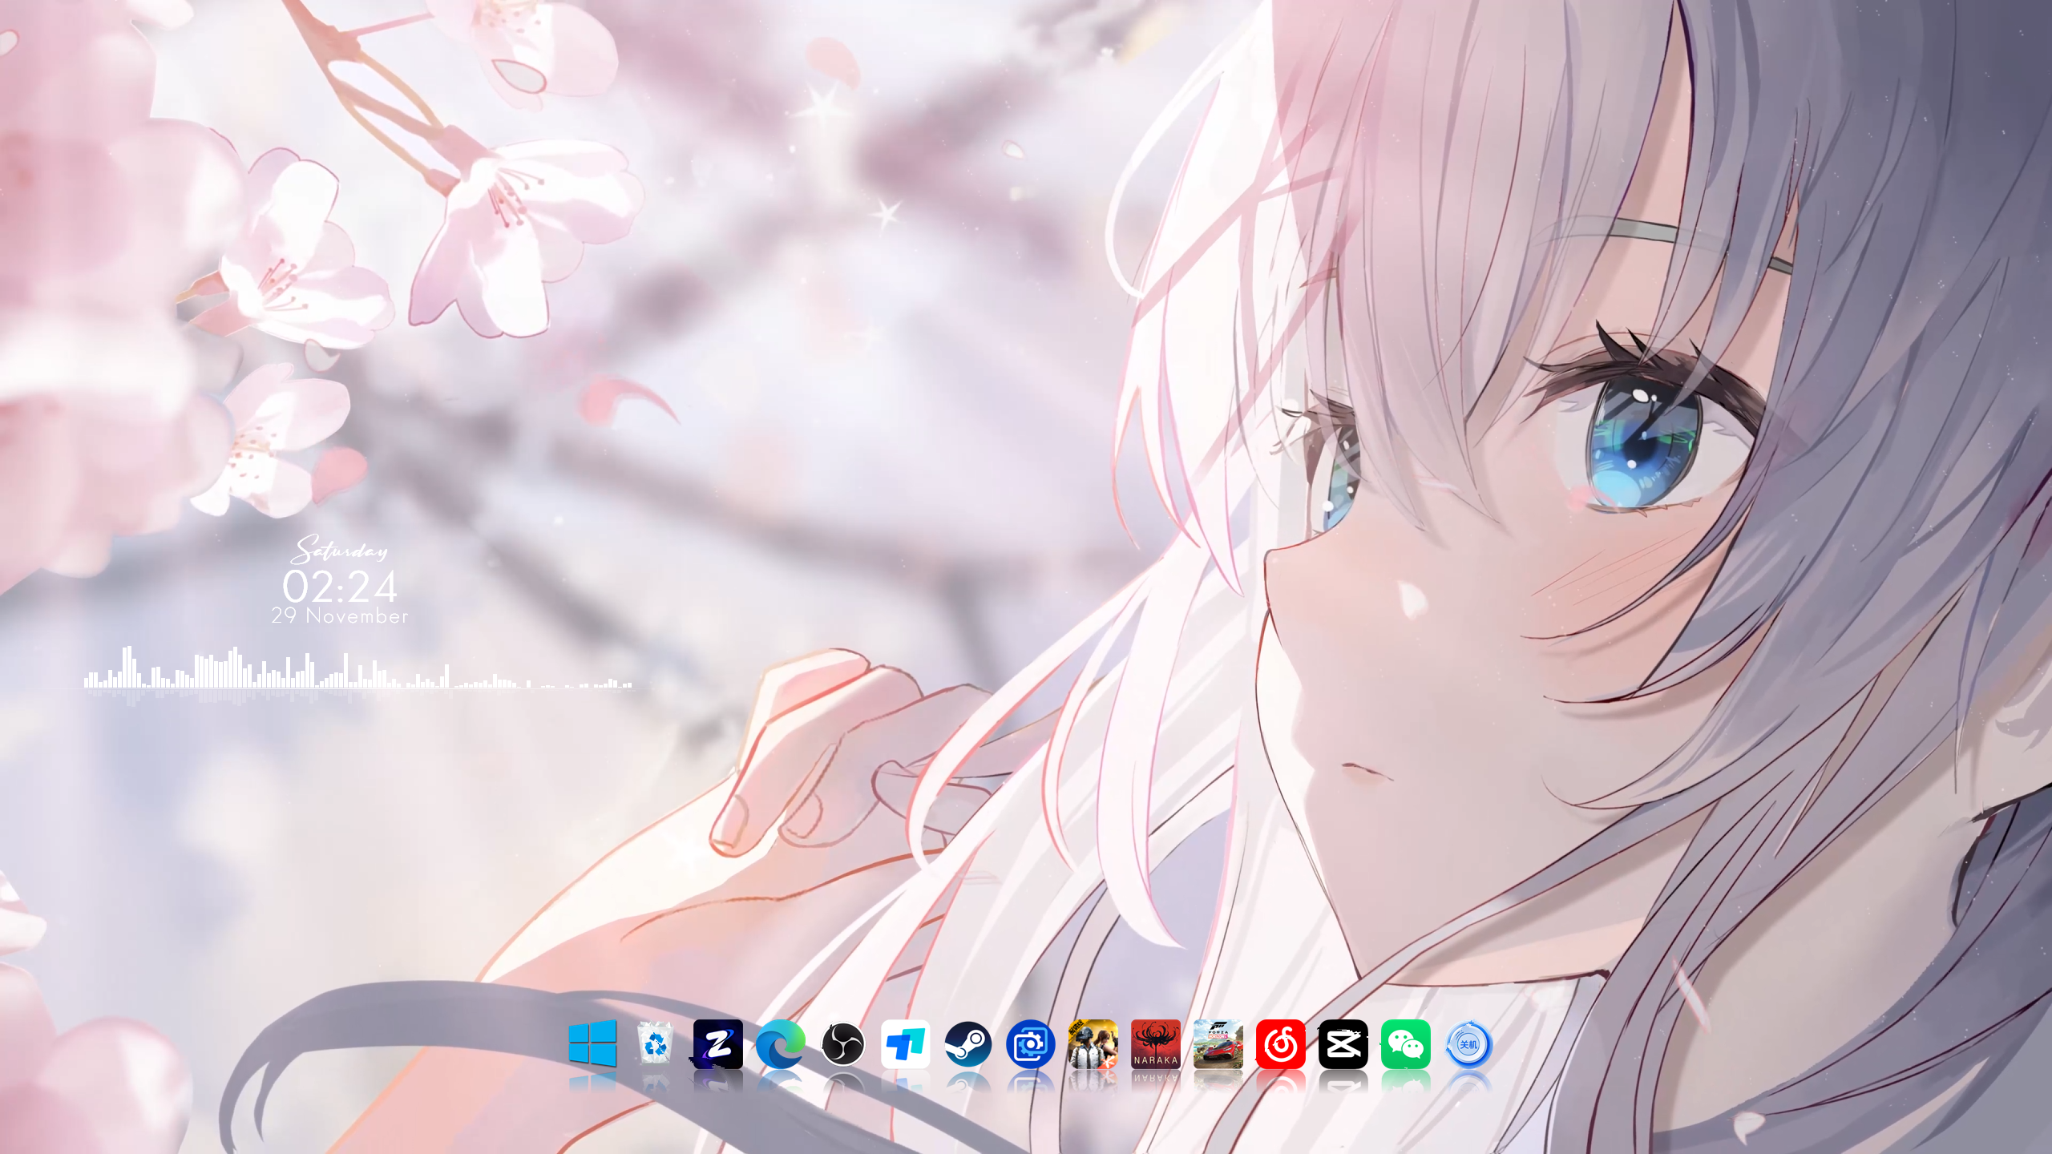Launch PUBG game from the dock
This screenshot has width=2052, height=1154.
click(x=1093, y=1043)
